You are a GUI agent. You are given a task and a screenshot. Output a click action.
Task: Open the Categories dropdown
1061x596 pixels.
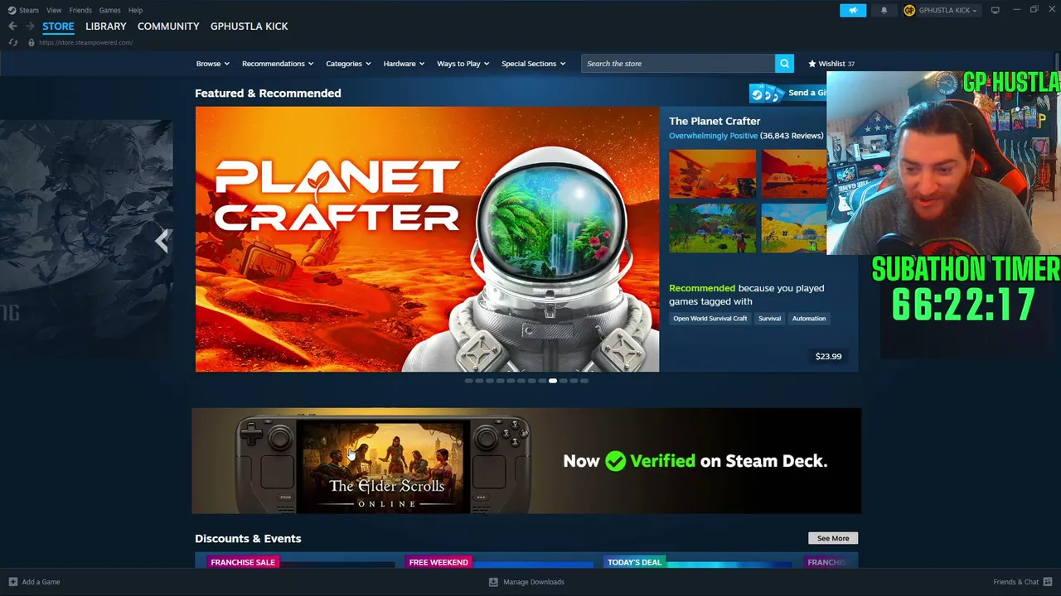(348, 64)
